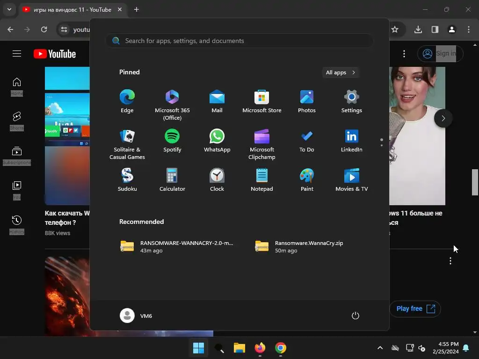Open Microsoft Store from Start menu
479x359 pixels.
262,101
